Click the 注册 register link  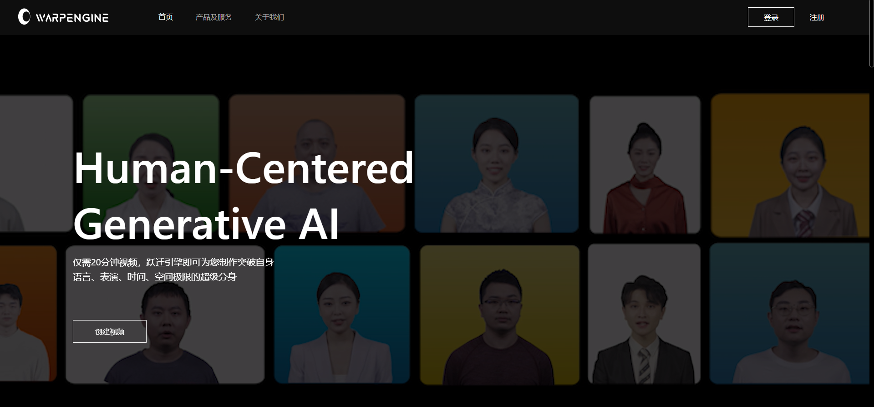(x=817, y=17)
